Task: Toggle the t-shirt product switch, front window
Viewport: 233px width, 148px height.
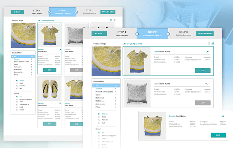Action: pyautogui.click(x=207, y=52)
